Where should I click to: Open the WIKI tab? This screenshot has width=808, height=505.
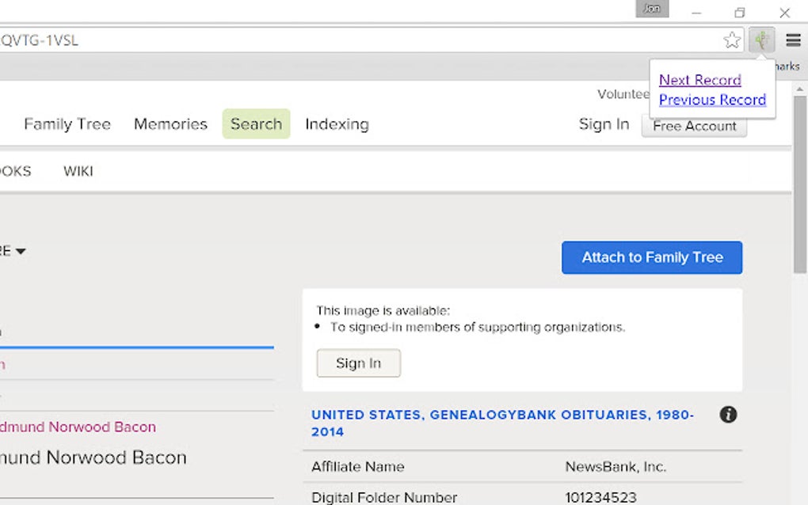tap(78, 171)
